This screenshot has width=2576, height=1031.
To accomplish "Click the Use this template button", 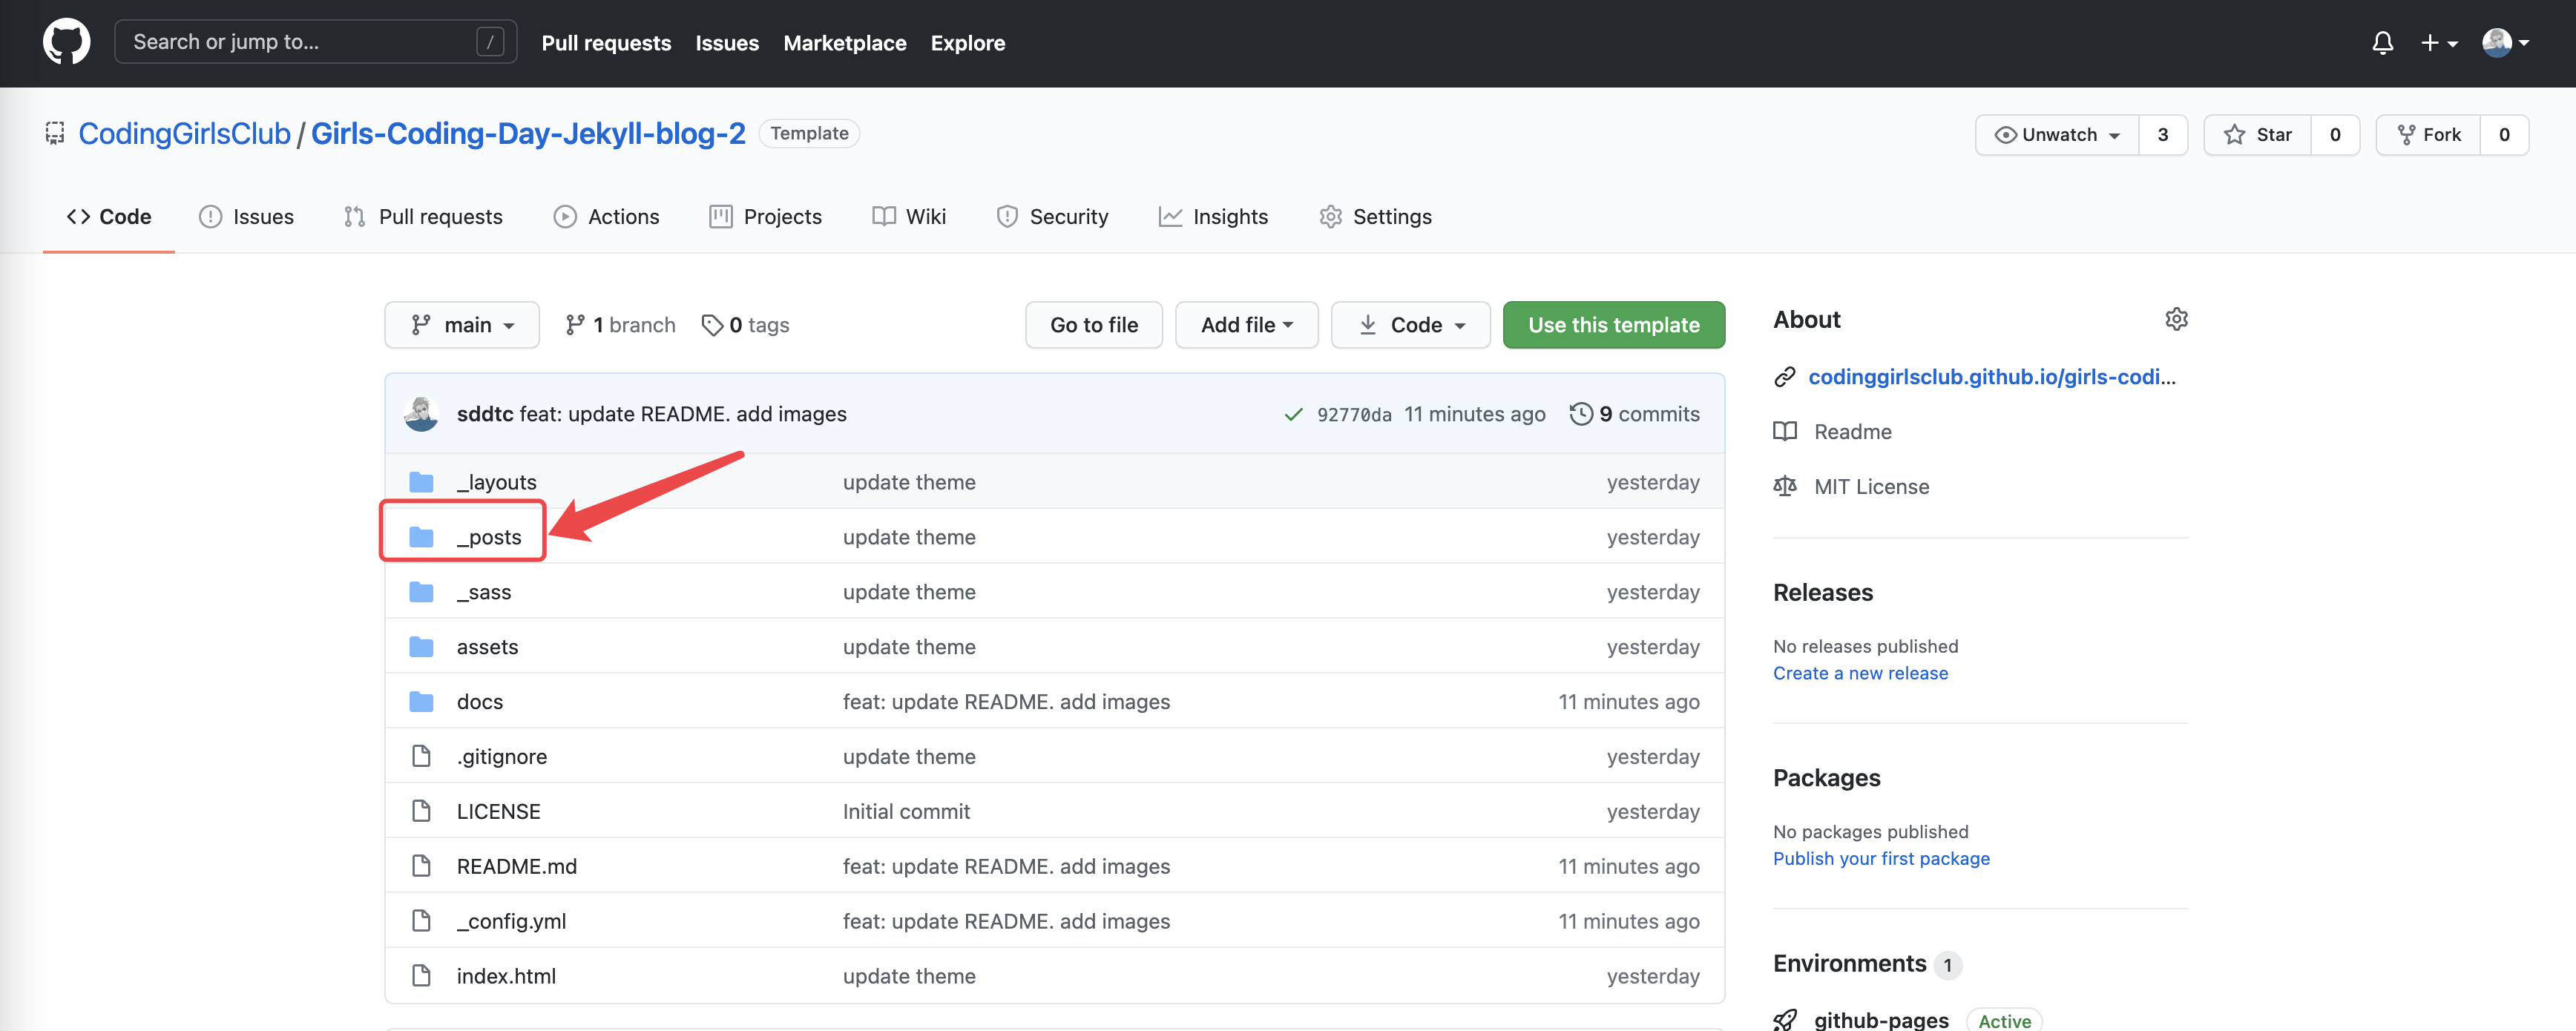I will coord(1613,325).
